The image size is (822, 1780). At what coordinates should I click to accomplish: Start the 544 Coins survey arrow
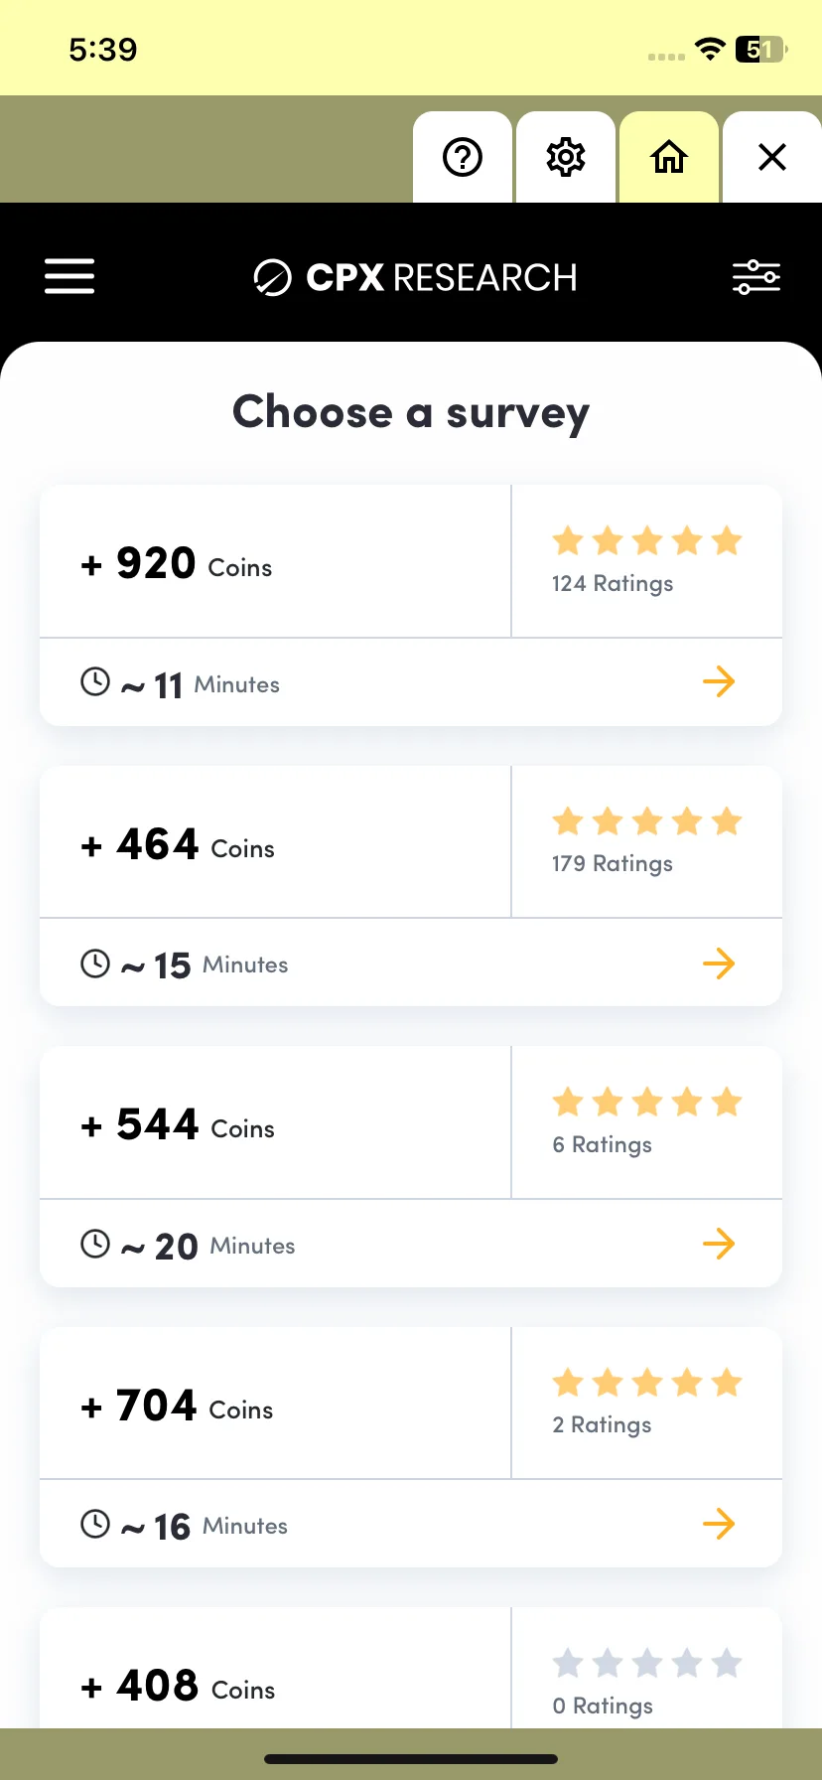coord(719,1243)
